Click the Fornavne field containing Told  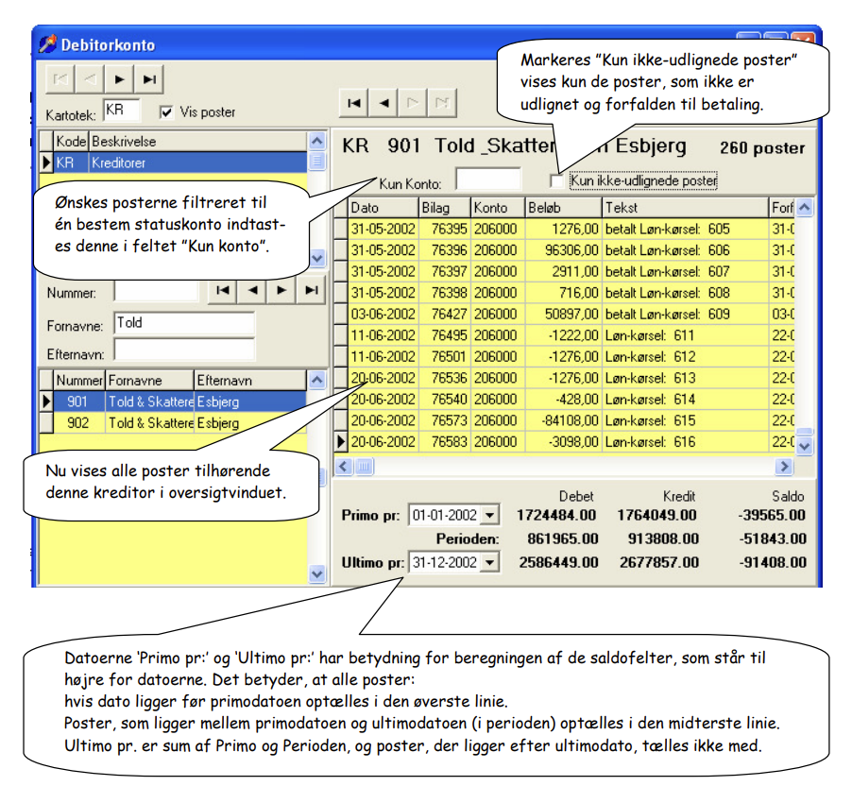184,323
